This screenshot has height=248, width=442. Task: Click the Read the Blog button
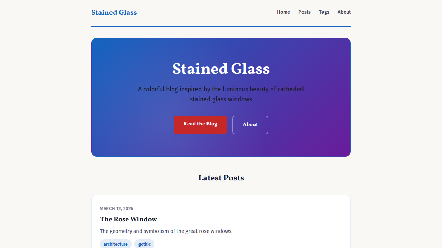pyautogui.click(x=200, y=125)
